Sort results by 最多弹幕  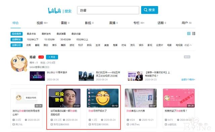click(x=61, y=34)
